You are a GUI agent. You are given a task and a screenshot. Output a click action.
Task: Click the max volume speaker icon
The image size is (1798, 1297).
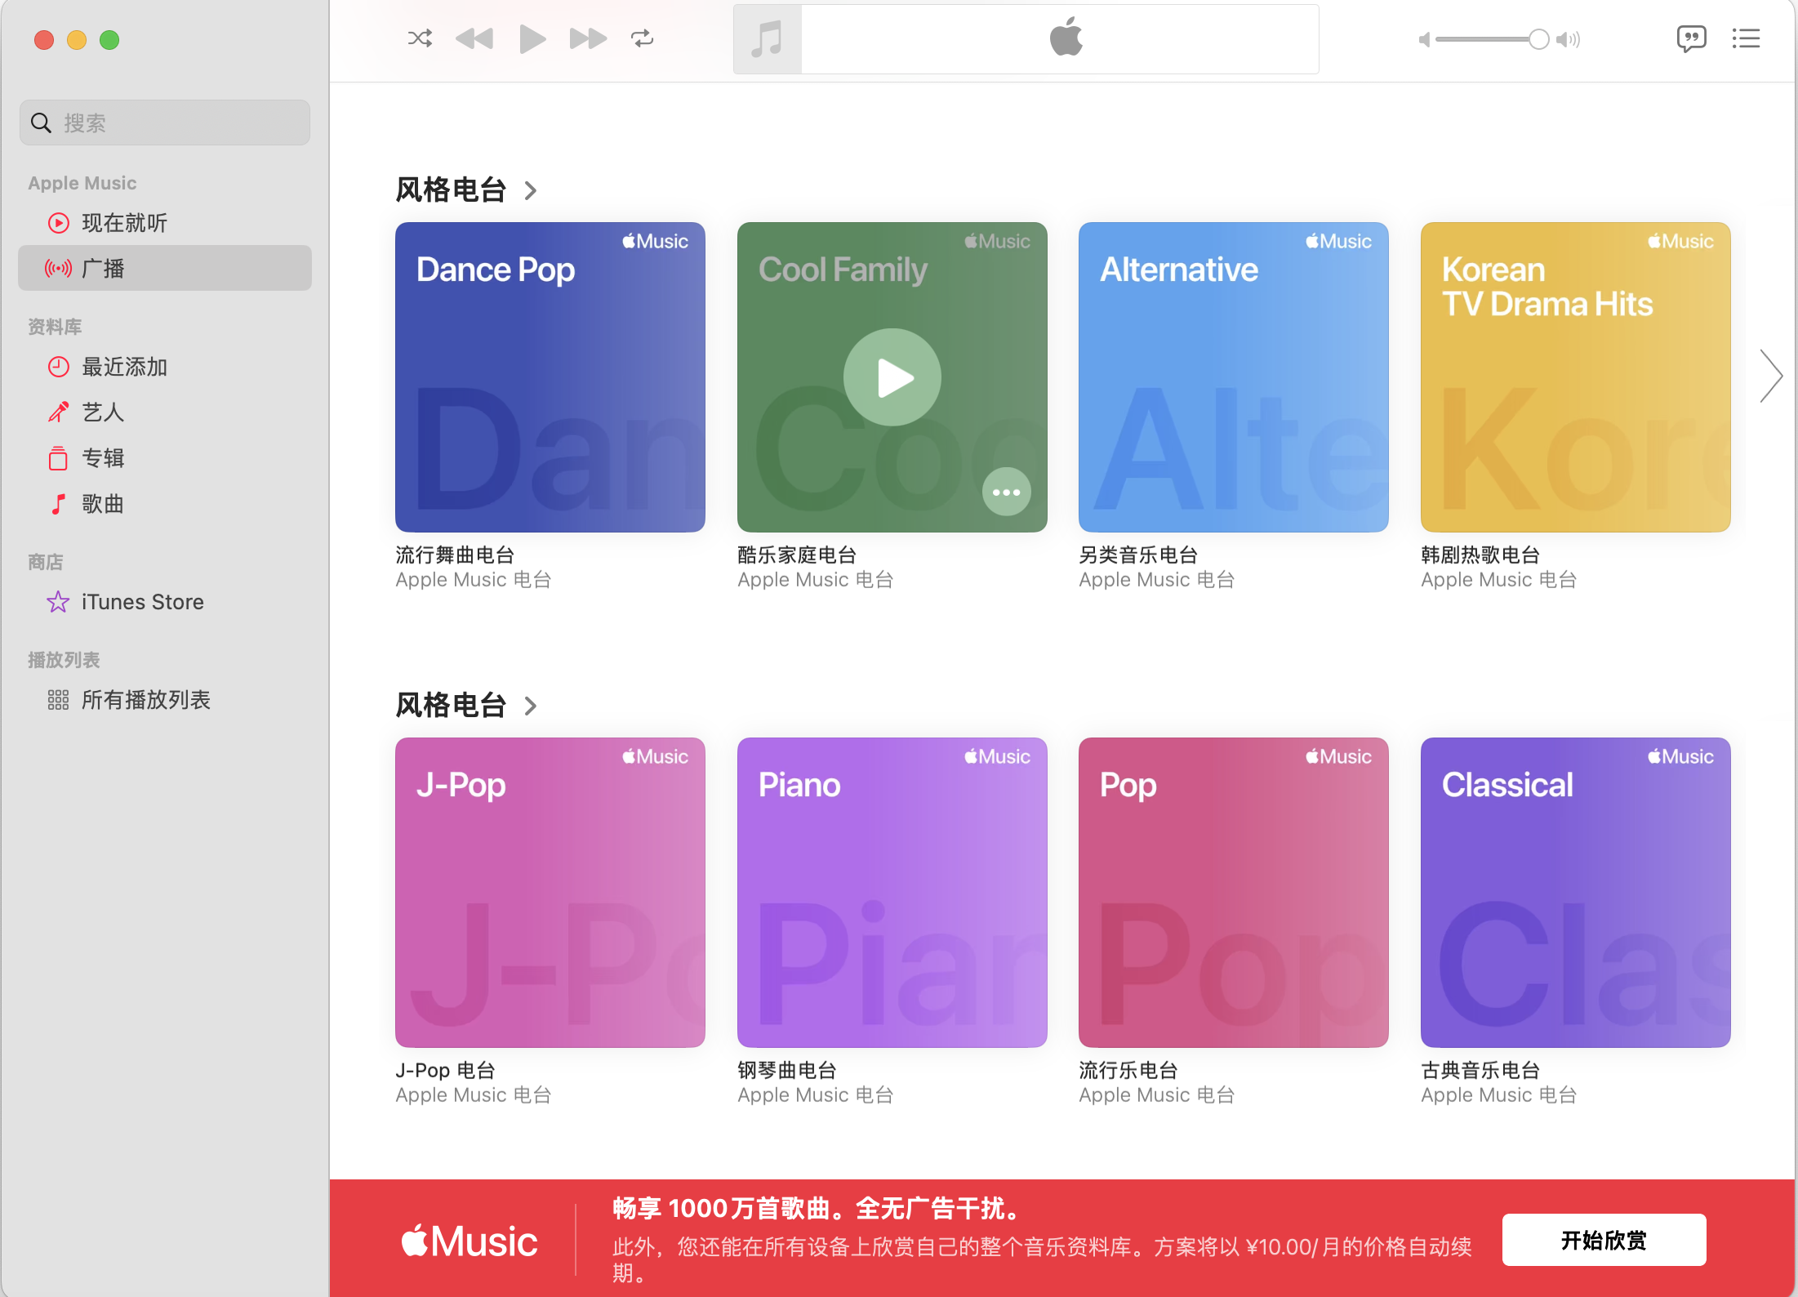(1569, 39)
